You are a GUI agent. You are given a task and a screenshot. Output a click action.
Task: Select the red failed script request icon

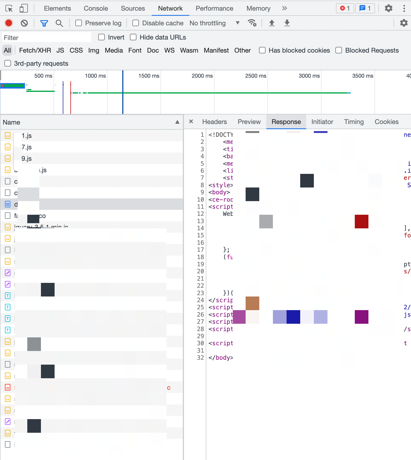pyautogui.click(x=8, y=387)
